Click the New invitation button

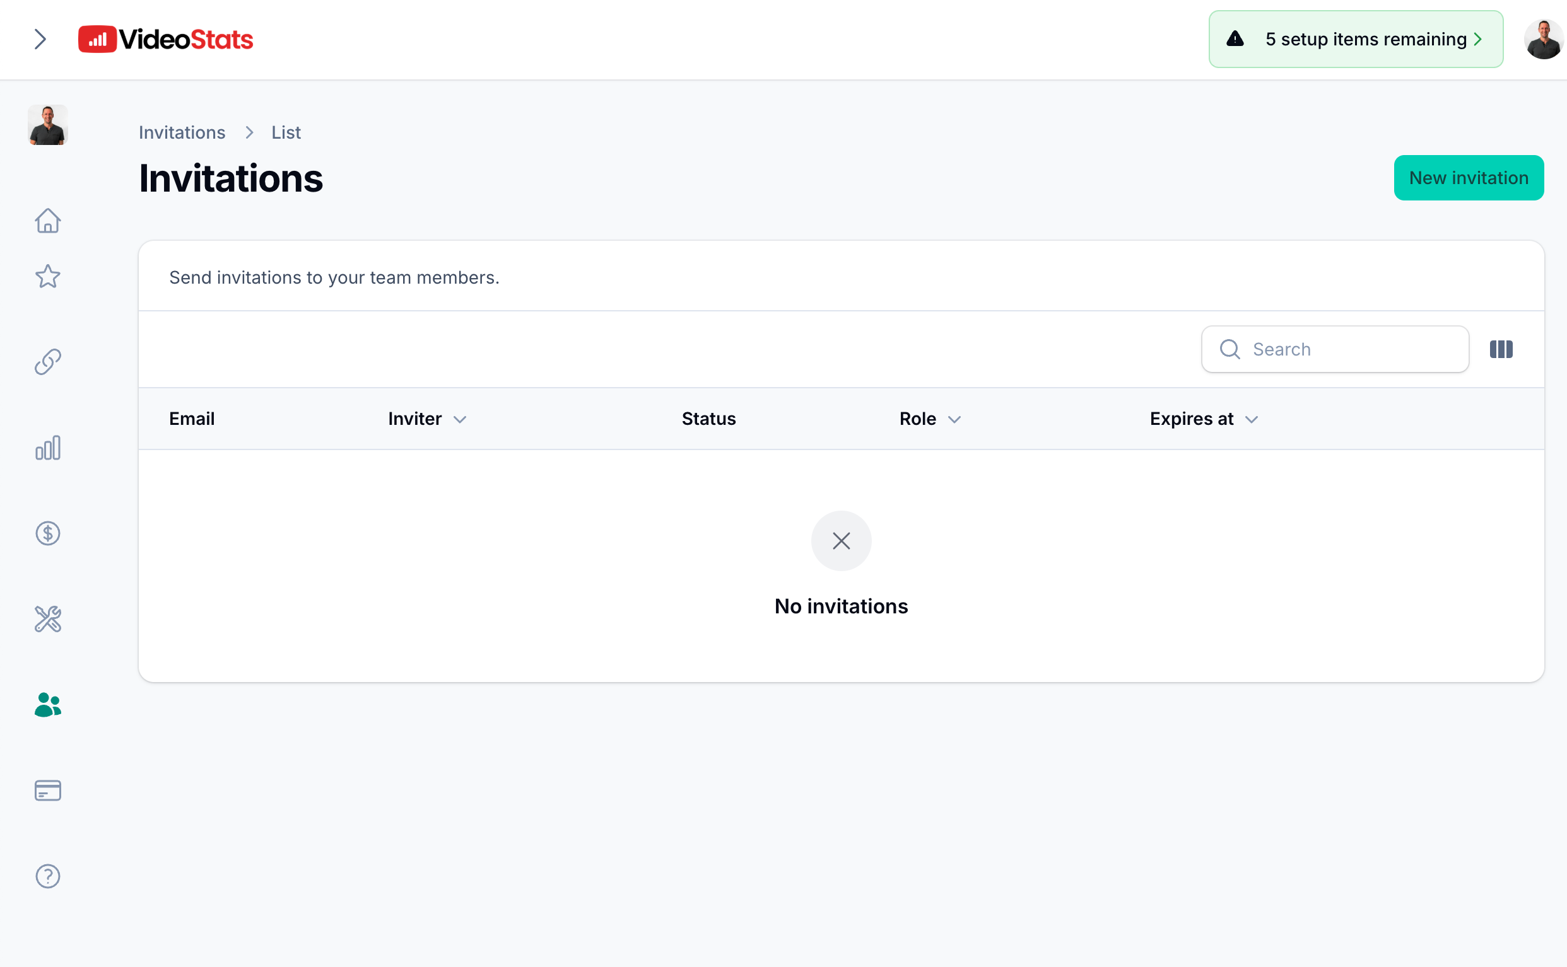pyautogui.click(x=1469, y=178)
